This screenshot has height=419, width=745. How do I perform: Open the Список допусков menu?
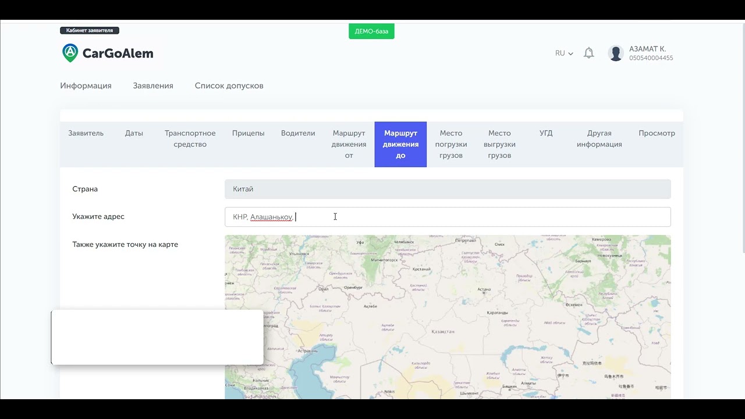229,86
